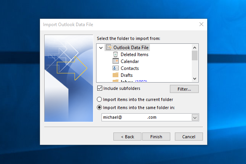Select Drafts folder text
The image size is (246, 164).
126,75
